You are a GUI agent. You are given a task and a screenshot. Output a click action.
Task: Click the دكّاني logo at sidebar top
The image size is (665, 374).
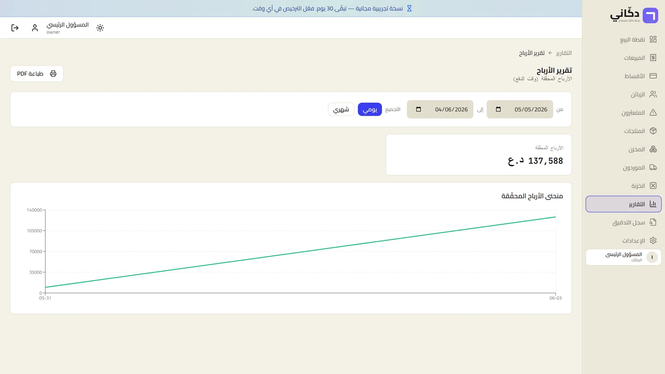(634, 15)
